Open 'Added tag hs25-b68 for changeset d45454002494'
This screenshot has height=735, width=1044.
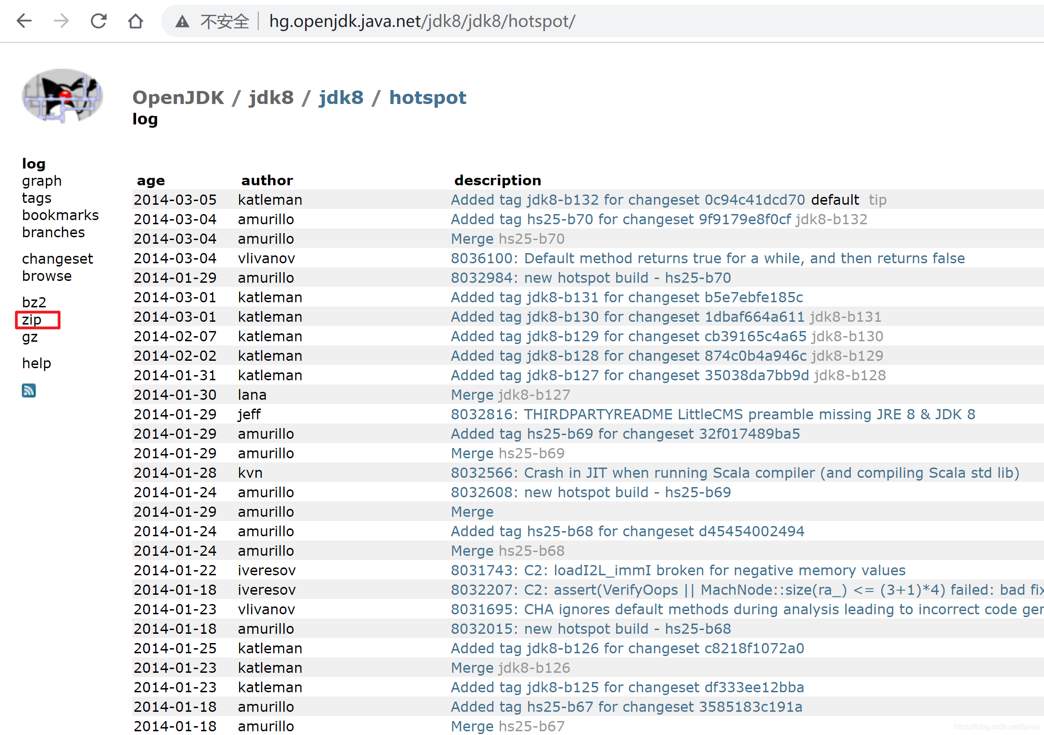click(628, 531)
